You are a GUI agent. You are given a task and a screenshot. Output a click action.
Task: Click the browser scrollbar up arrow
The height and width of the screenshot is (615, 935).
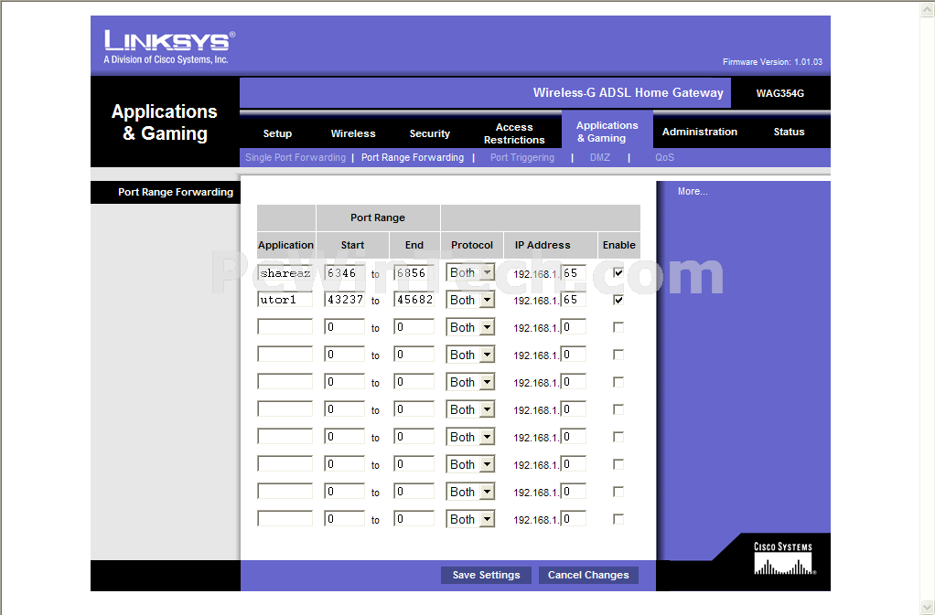coord(928,9)
